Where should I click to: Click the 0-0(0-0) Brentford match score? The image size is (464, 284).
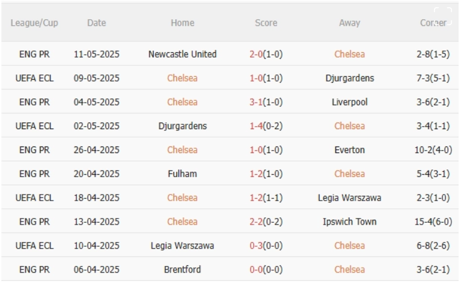click(266, 270)
